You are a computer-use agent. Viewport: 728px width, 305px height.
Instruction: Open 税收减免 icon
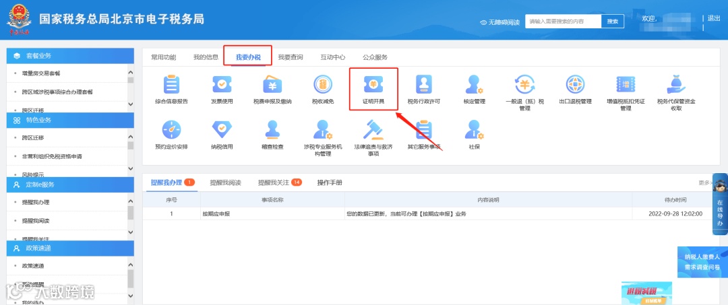tap(323, 84)
